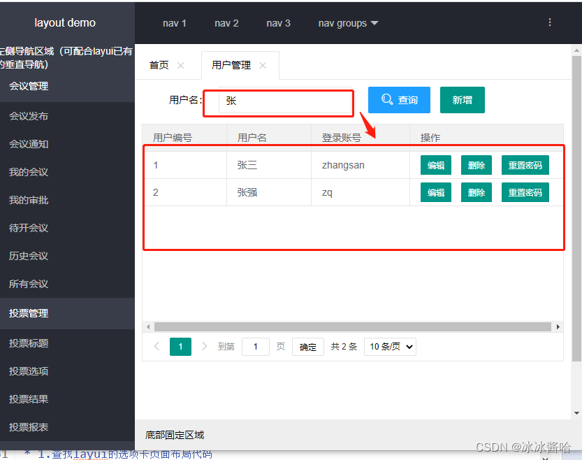Open 我的审批 in the sidebar
The width and height of the screenshot is (582, 460).
click(x=67, y=200)
